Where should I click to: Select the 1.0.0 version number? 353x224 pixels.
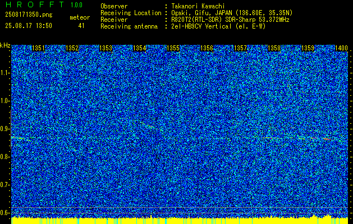(76, 5)
